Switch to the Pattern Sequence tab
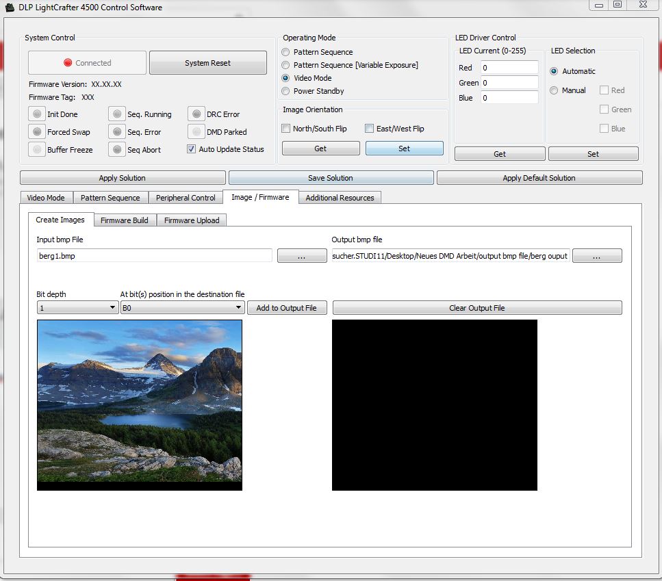The height and width of the screenshot is (581, 662). [110, 198]
